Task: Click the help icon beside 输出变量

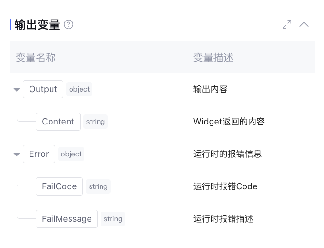Action: [x=69, y=24]
